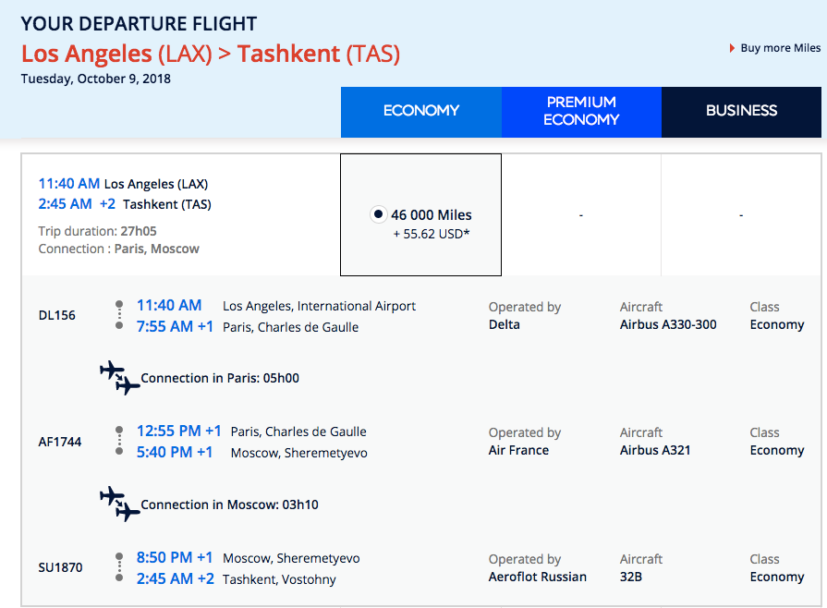Click the 55.62 USD taxes amount
Screen dimensions: 827x608
pyautogui.click(x=432, y=235)
